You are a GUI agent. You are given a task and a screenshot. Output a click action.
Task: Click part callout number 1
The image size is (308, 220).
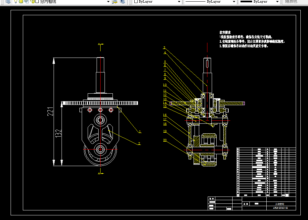pyautogui.click(x=140, y=132)
